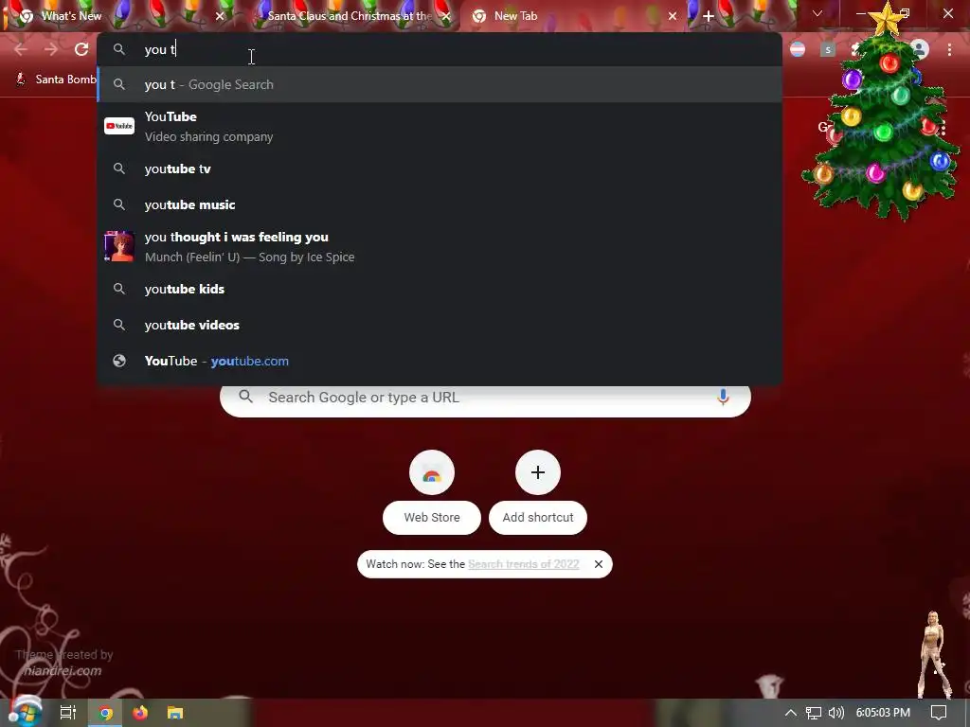The image size is (970, 727).
Task: Open the Chrome three-dot menu
Action: pos(949,49)
